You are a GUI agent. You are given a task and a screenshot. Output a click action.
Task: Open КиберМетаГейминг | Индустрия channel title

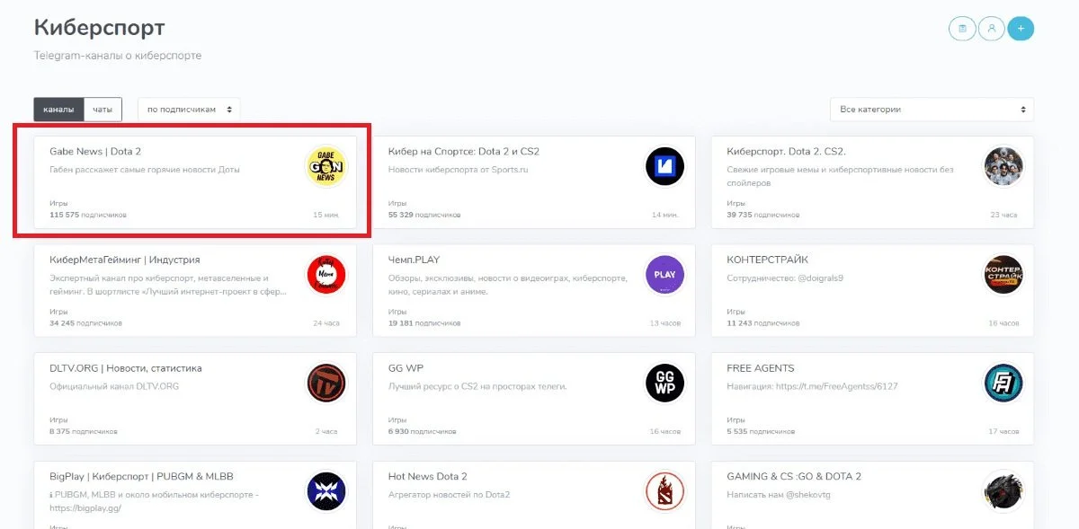(x=125, y=260)
